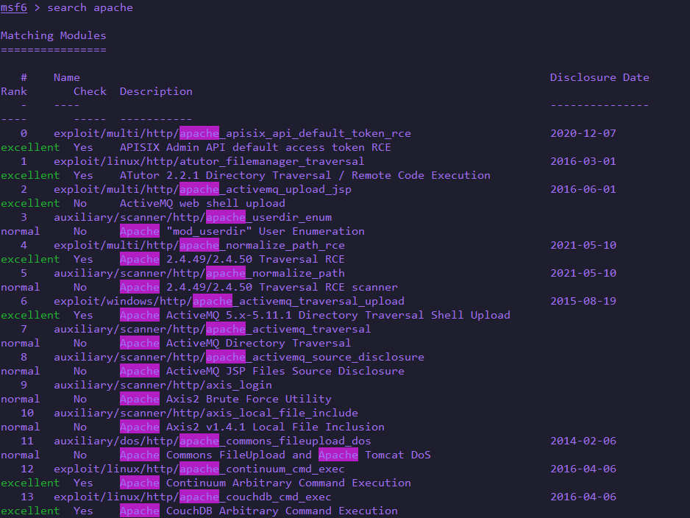
Task: Select module path axis_local_file_include
Action: (x=206, y=413)
